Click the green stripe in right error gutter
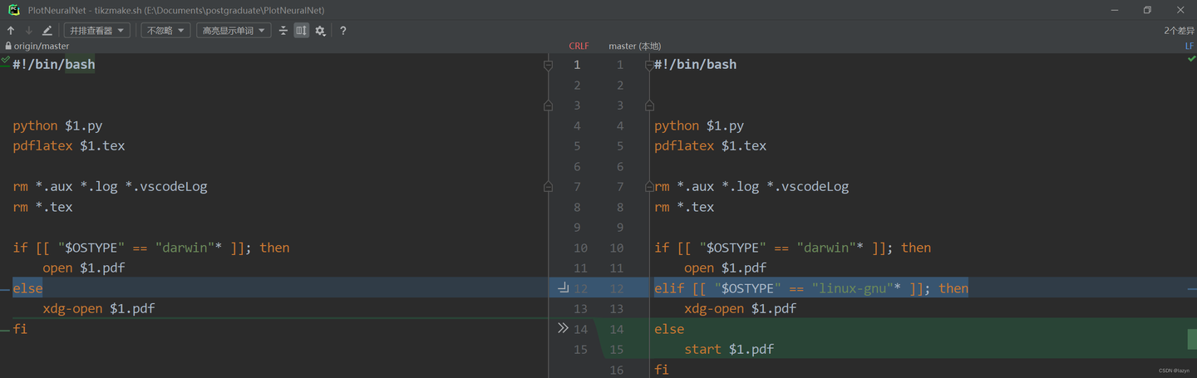The height and width of the screenshot is (378, 1197). click(x=1191, y=339)
